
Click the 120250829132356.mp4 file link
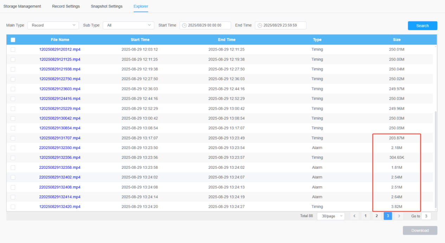(60, 158)
